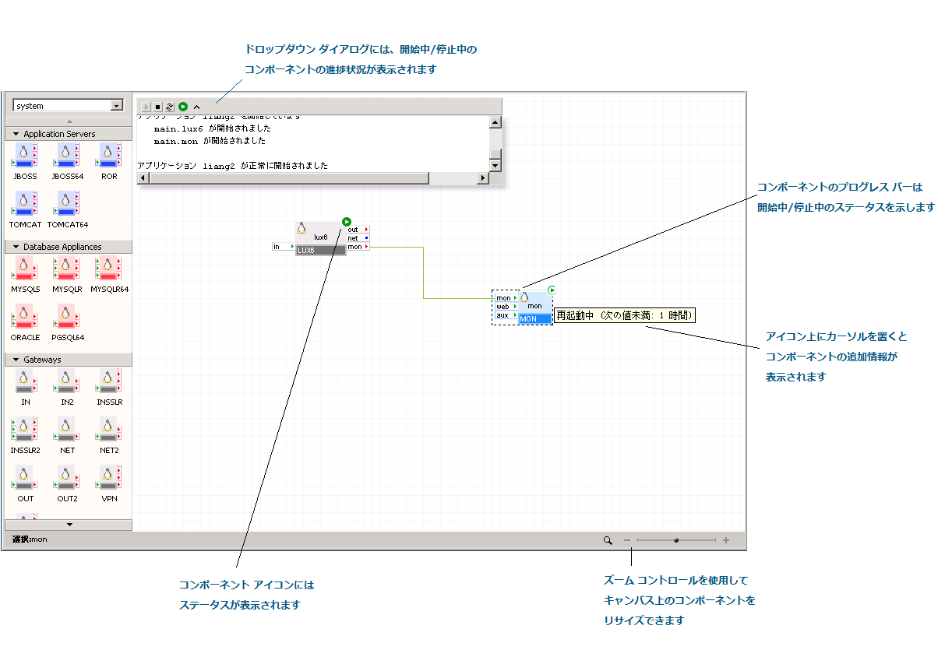
Task: Click the LUX6 progress bar label
Action: (320, 251)
